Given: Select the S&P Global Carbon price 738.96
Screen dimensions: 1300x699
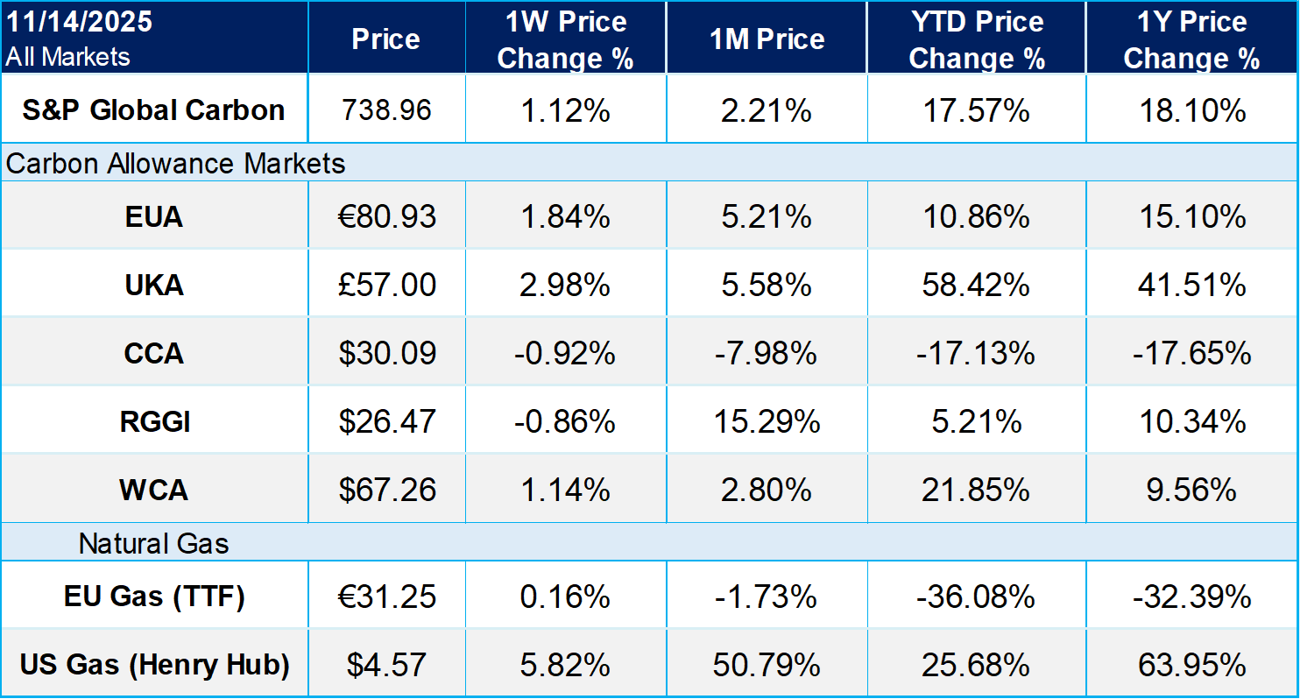Looking at the screenshot, I should coord(386,110).
